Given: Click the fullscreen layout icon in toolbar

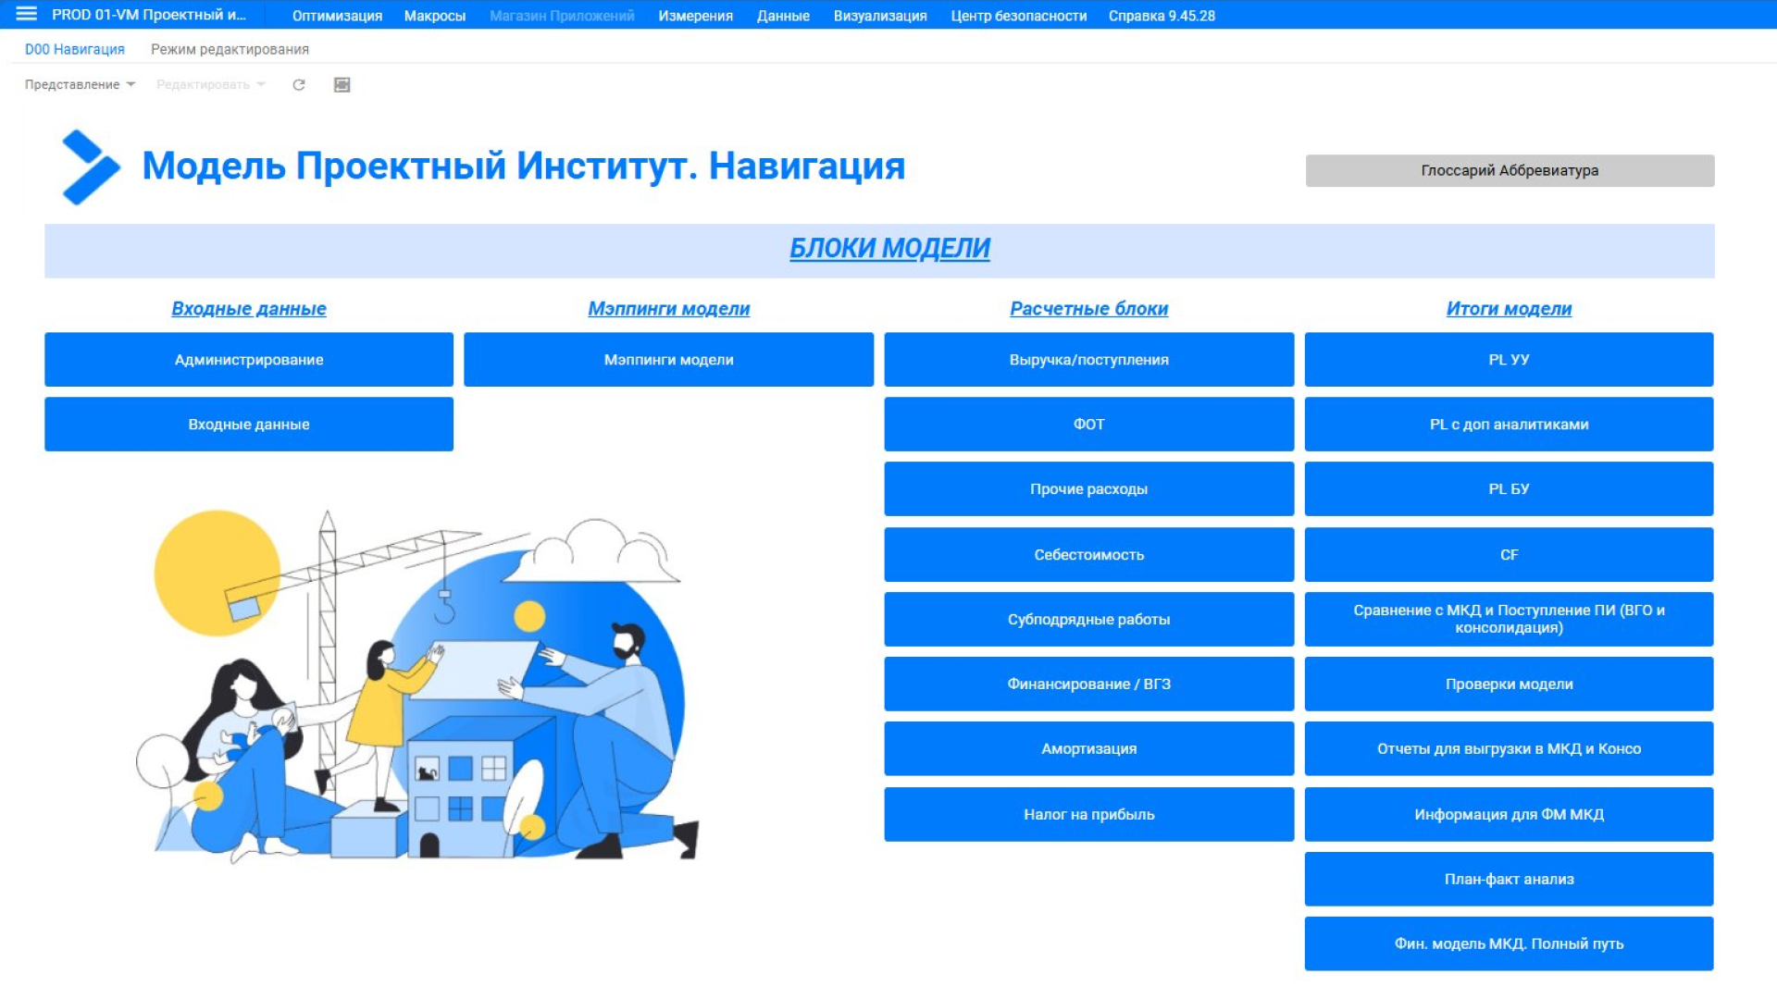Looking at the screenshot, I should (342, 85).
